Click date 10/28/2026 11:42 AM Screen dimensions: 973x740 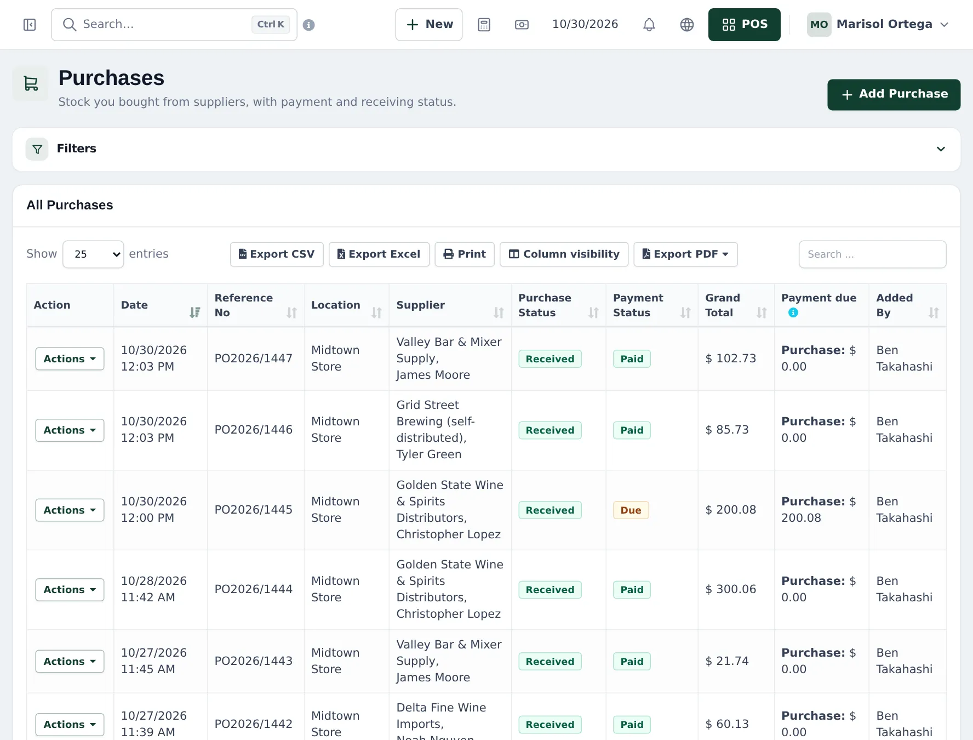tap(154, 589)
